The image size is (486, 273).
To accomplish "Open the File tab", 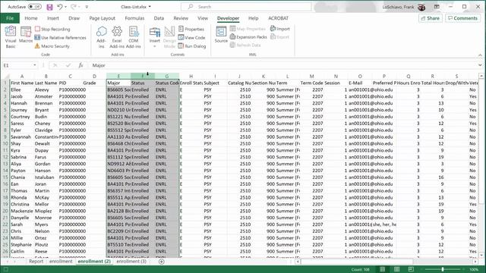I will click(x=10, y=18).
